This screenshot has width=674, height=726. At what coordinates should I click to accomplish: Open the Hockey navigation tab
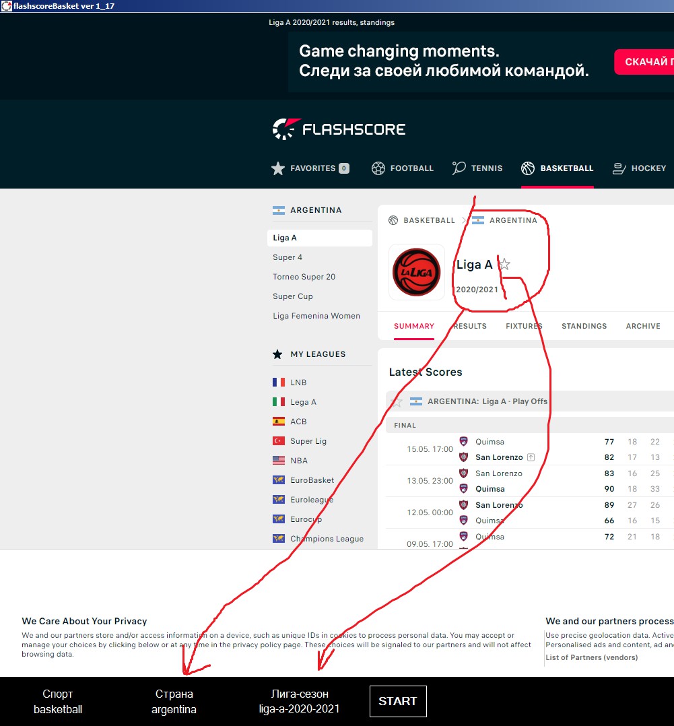(x=639, y=168)
